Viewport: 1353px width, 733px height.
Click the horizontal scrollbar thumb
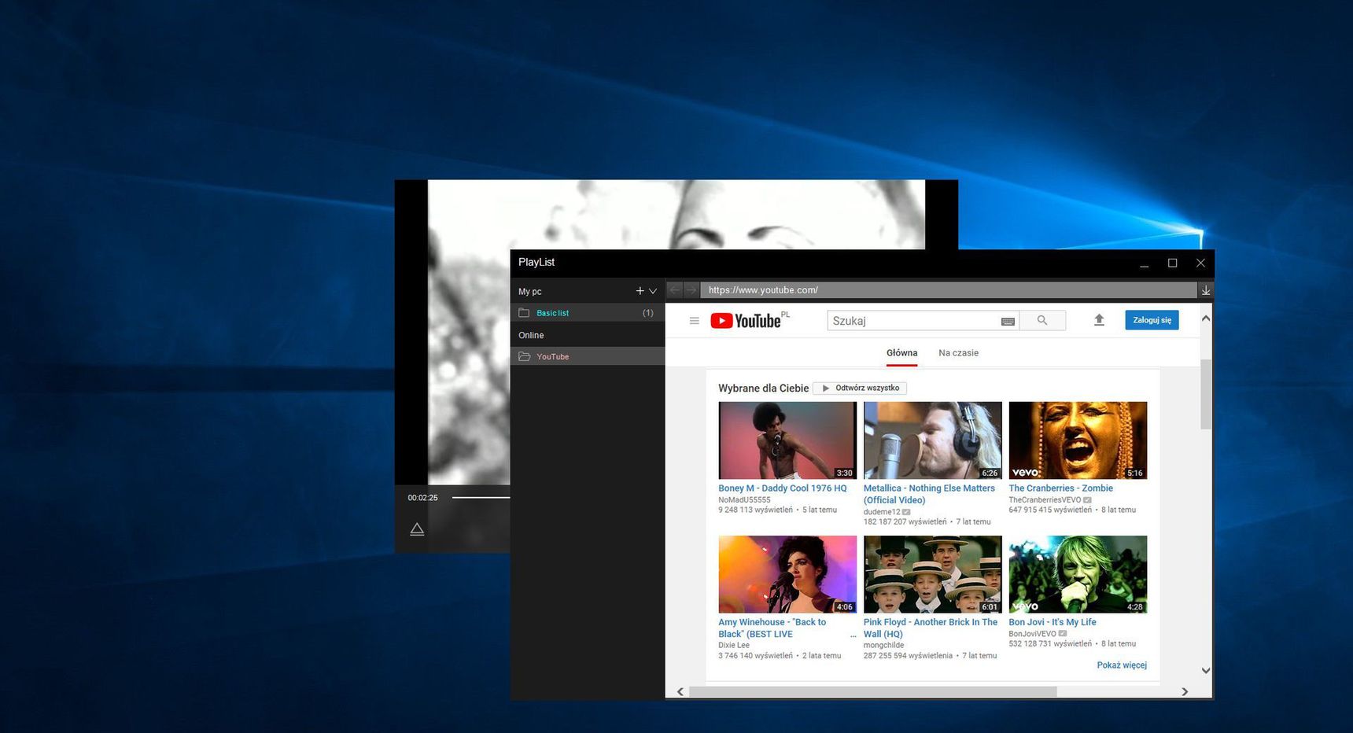pyautogui.click(x=872, y=692)
